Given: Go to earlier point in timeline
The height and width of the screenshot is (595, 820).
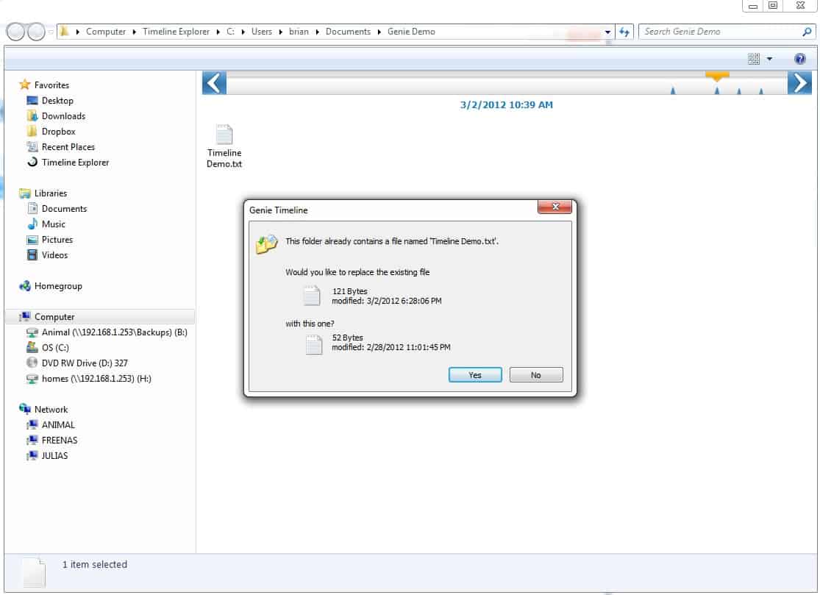Looking at the screenshot, I should [x=214, y=82].
